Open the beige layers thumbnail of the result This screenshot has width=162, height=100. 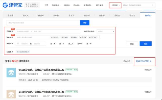(x=11, y=94)
